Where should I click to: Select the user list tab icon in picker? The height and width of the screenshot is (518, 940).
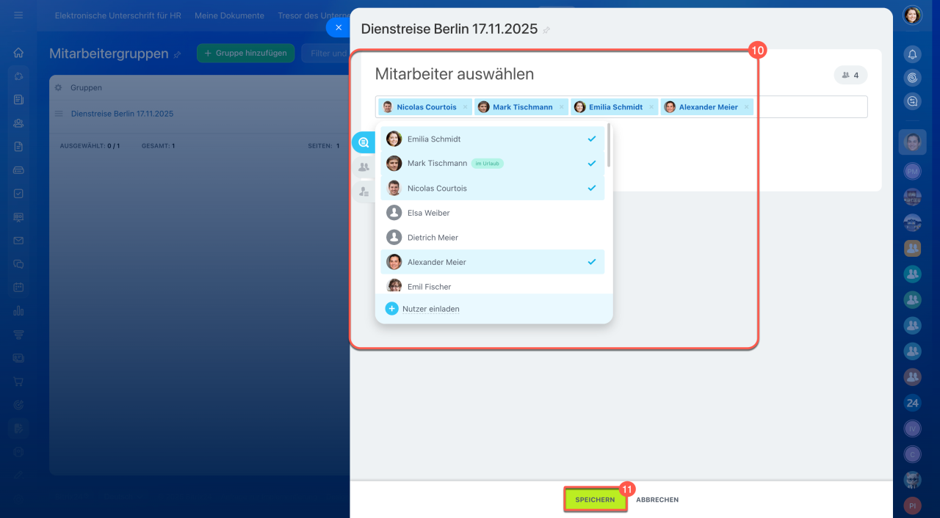(x=364, y=192)
